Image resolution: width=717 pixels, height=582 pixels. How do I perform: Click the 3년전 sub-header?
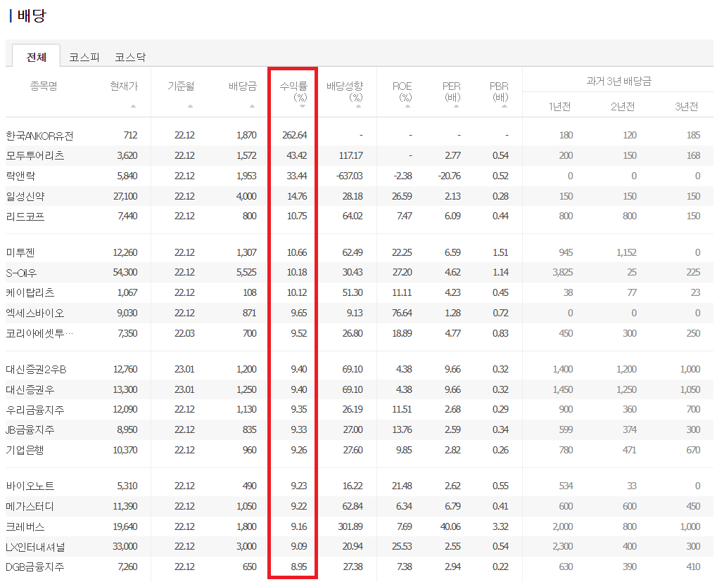pyautogui.click(x=686, y=106)
